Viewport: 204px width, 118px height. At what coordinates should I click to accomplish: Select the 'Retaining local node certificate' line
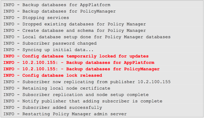click(x=57, y=88)
